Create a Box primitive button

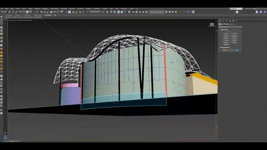[226, 34]
